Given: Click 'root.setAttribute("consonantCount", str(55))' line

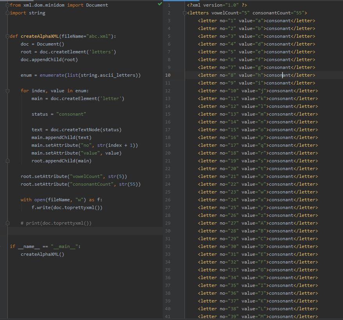Looking at the screenshot, I should 80,184.
